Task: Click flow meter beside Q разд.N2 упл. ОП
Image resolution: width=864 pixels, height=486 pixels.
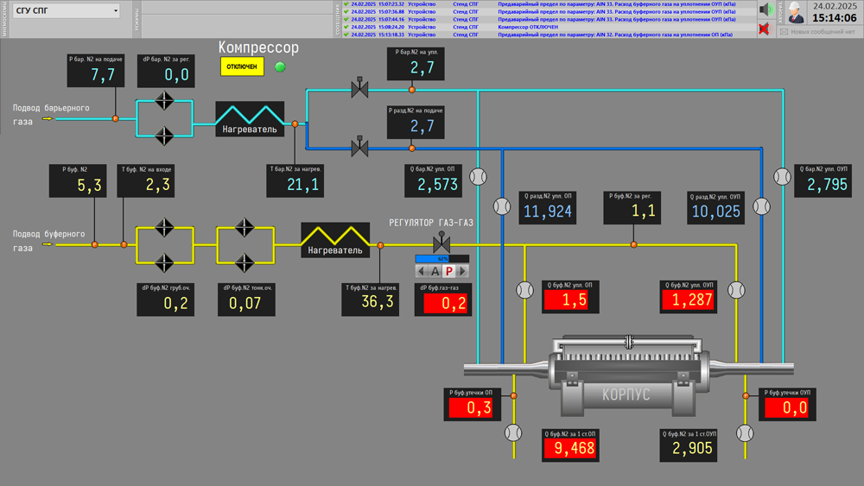Action: pyautogui.click(x=502, y=206)
